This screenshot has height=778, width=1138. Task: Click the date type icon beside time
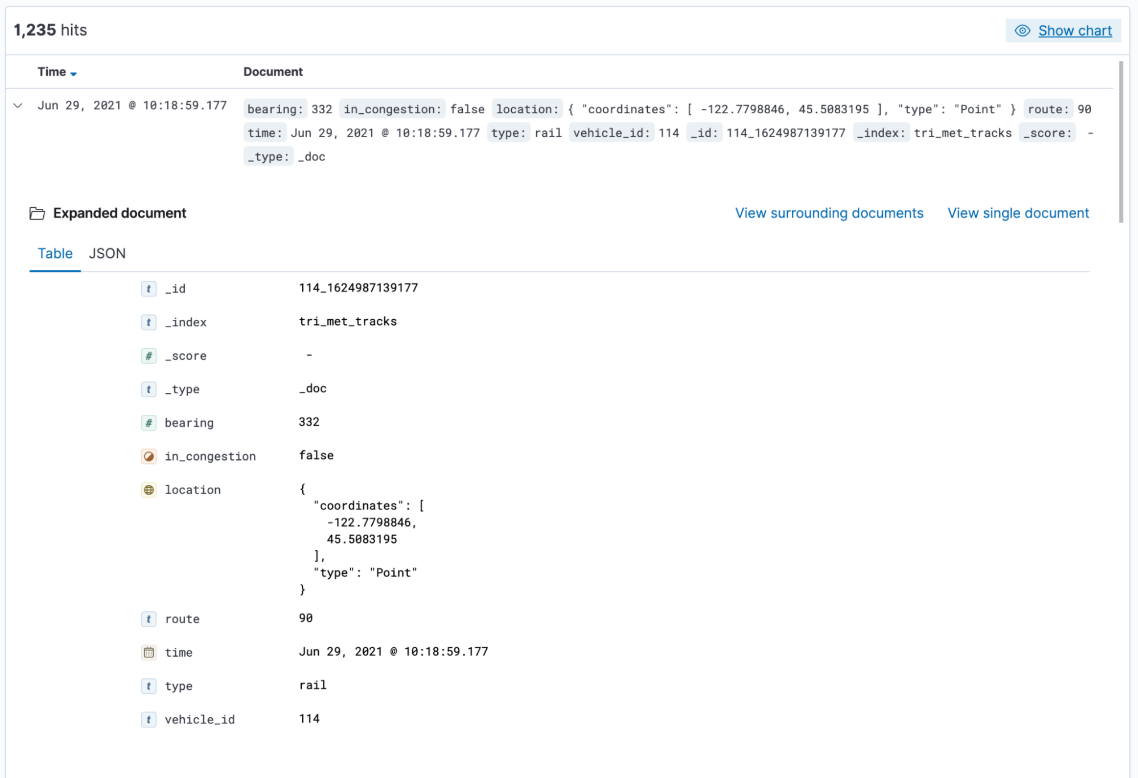pyautogui.click(x=149, y=652)
